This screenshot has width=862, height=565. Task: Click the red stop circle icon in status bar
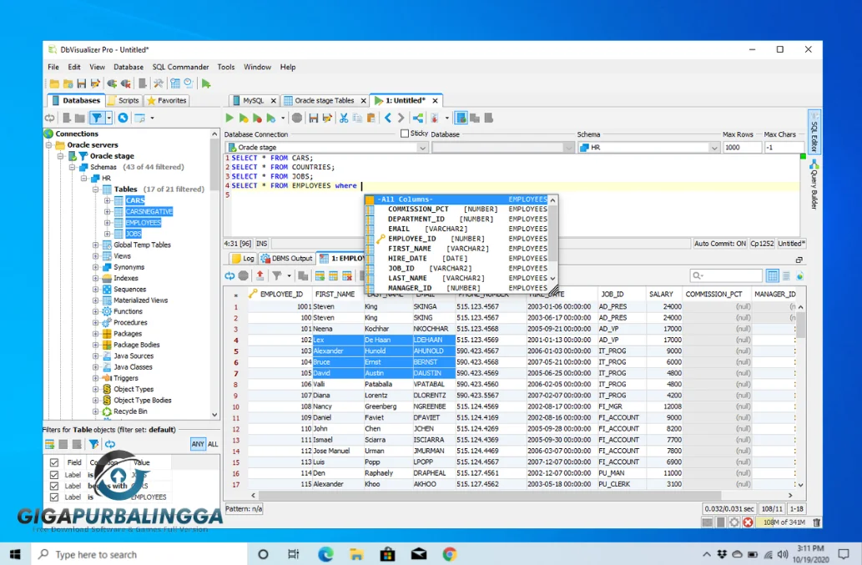coord(749,522)
